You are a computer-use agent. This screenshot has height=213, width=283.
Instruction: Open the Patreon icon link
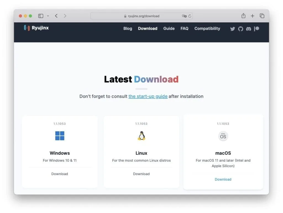tap(257, 29)
